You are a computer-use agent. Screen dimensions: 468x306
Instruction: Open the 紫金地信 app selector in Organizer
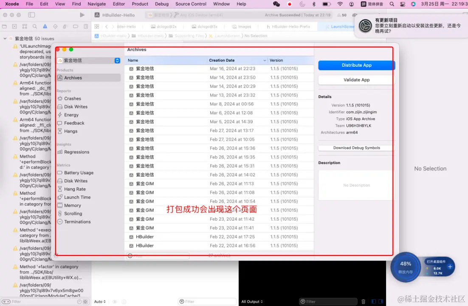(x=89, y=60)
